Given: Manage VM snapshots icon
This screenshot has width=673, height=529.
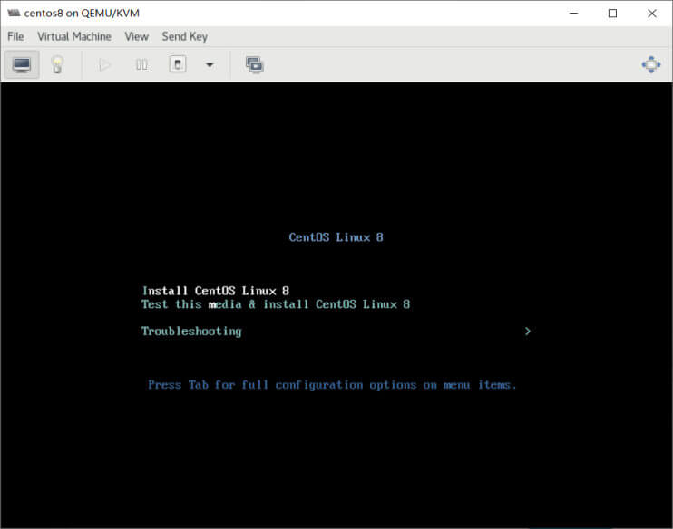Looking at the screenshot, I should click(x=255, y=65).
